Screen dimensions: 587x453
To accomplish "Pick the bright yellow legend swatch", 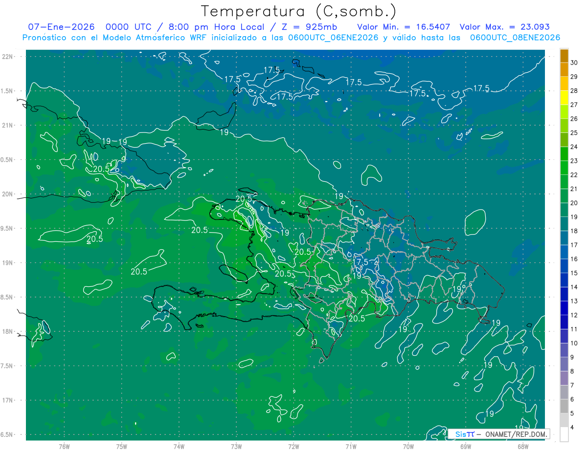I will [x=564, y=98].
